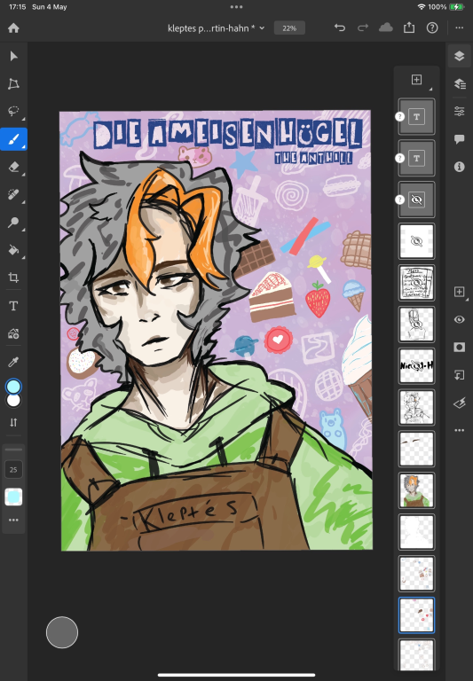The image size is (473, 681).
Task: Pick the Eyedropper tool
Action: [13, 362]
